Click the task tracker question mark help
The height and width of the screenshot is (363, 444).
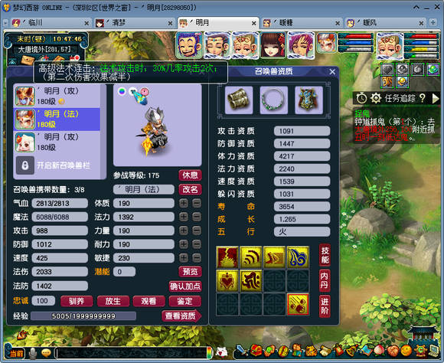tap(423, 98)
